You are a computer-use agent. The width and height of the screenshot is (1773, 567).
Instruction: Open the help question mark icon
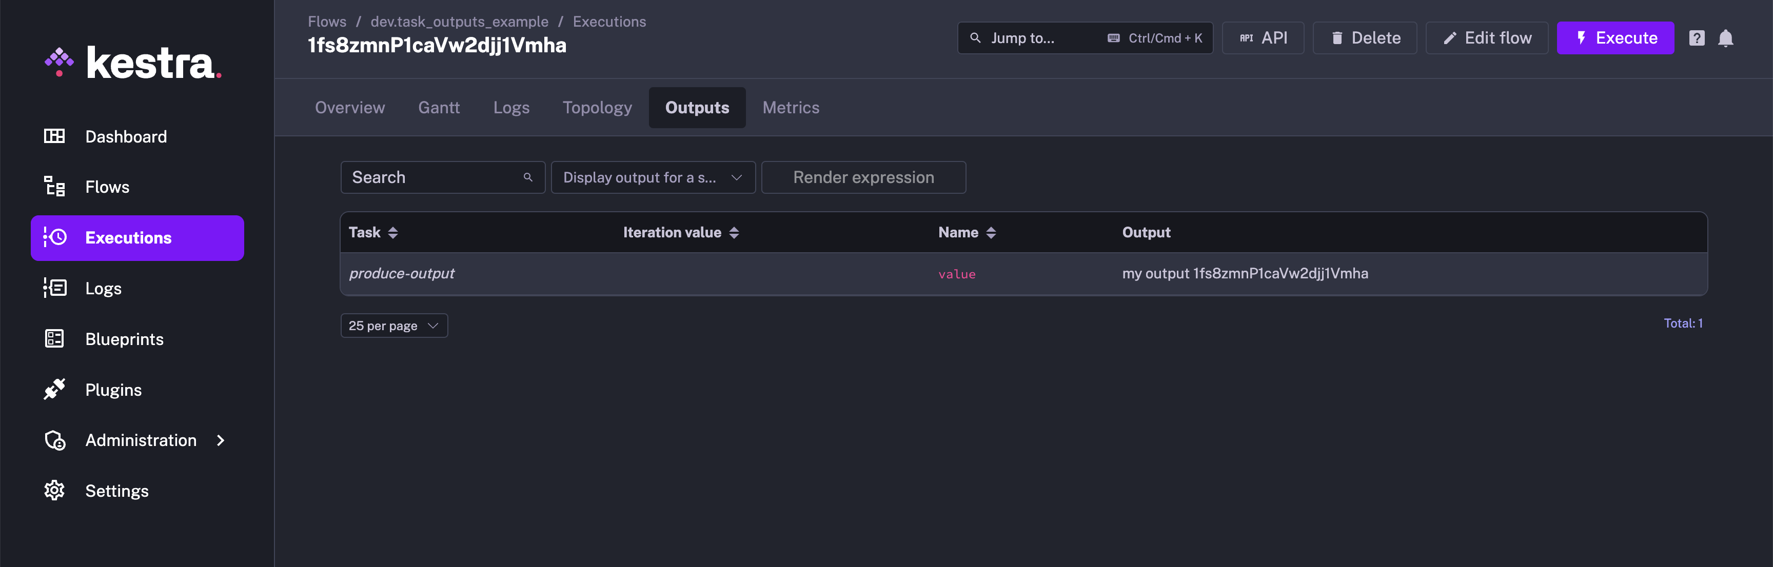pos(1697,38)
